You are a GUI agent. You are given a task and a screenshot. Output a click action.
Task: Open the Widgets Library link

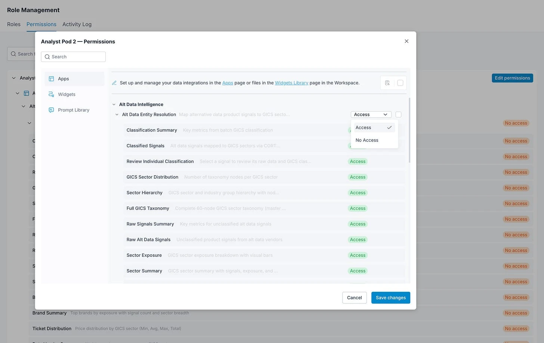point(291,83)
